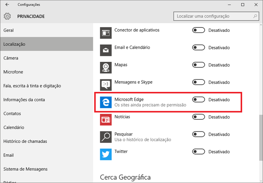This screenshot has height=183, width=263.
Task: Click scrollbar up arrow at top right
Action: [x=261, y=25]
